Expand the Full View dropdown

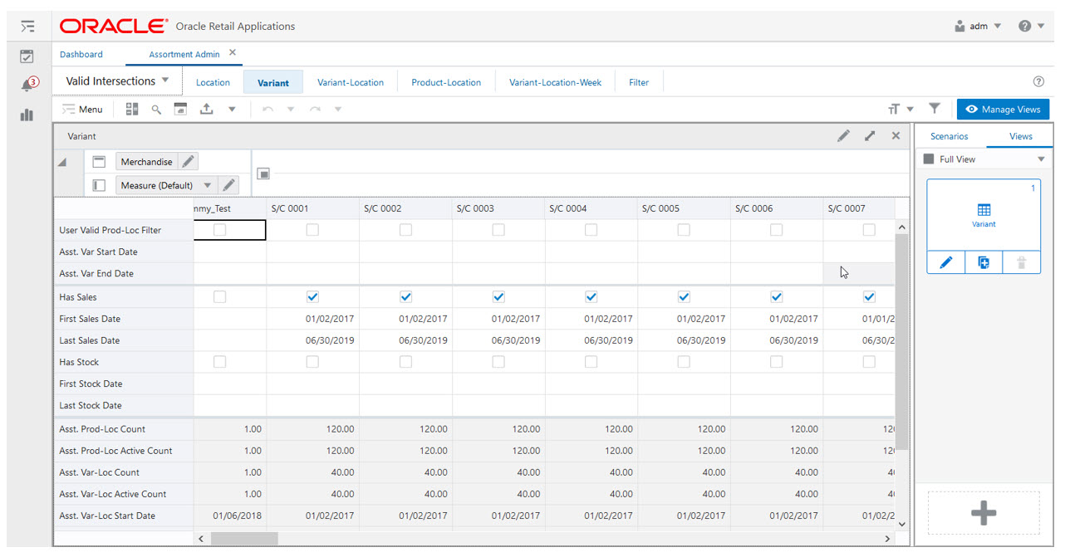click(x=1041, y=159)
